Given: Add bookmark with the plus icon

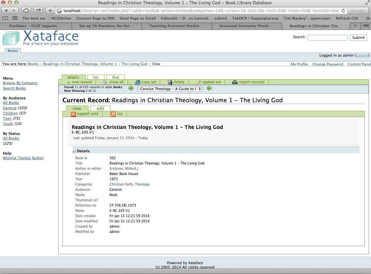Looking at the screenshot, I should (x=50, y=11).
